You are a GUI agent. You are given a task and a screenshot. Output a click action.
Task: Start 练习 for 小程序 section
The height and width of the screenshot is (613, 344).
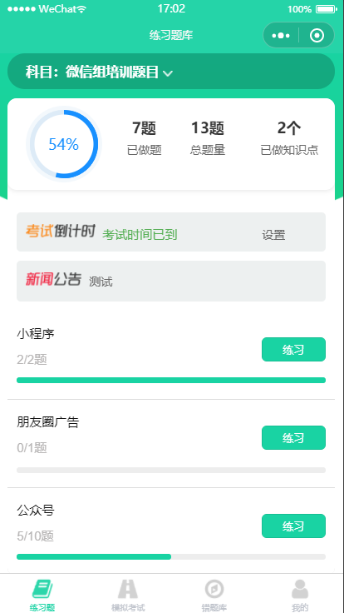(x=293, y=350)
